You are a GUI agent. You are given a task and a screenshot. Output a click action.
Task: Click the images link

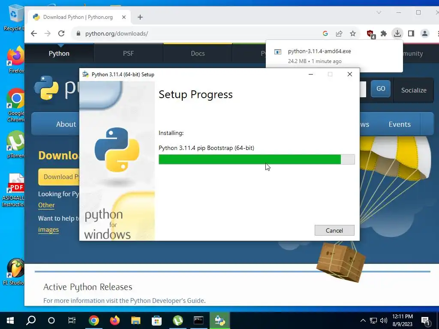[48, 230]
